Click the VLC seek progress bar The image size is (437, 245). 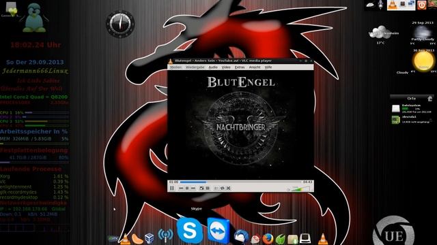pyautogui.click(x=240, y=182)
